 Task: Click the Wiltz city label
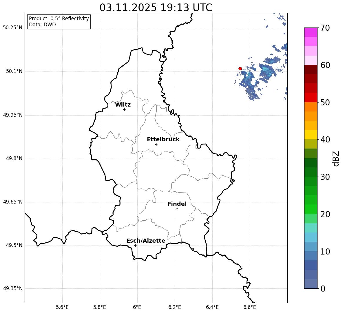point(123,105)
